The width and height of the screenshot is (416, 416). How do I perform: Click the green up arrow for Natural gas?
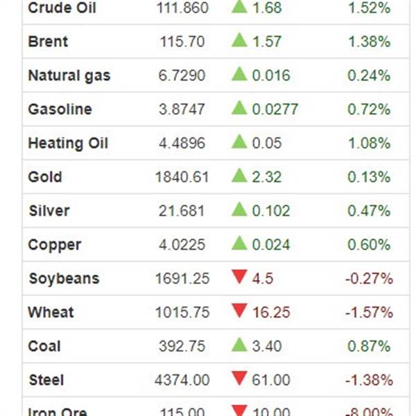[239, 73]
